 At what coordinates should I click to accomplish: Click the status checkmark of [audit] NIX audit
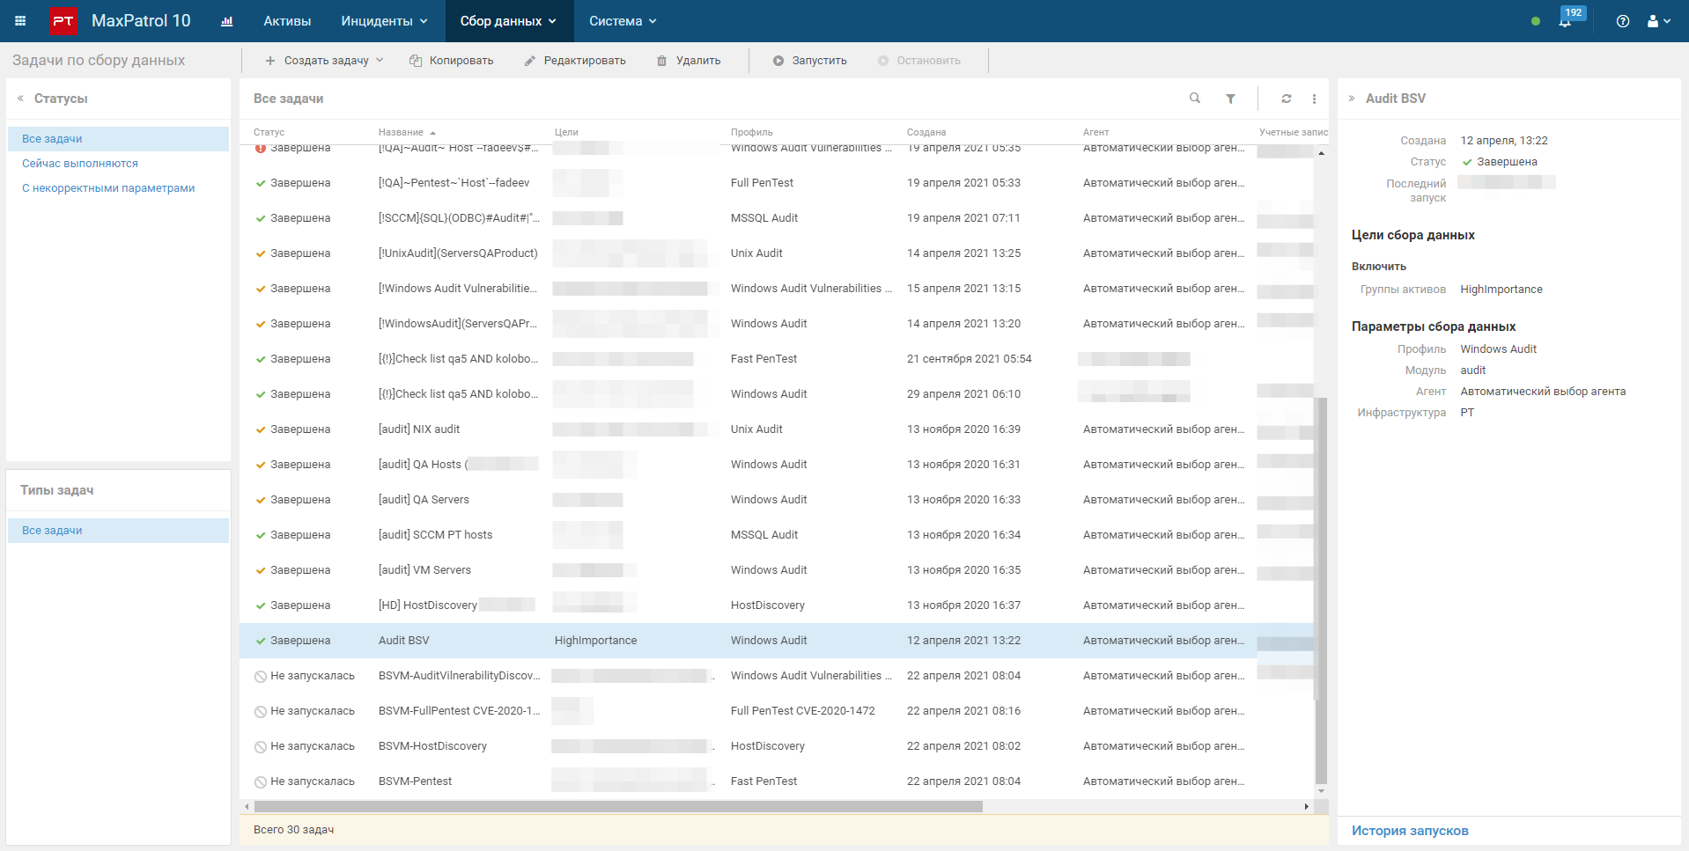point(261,429)
